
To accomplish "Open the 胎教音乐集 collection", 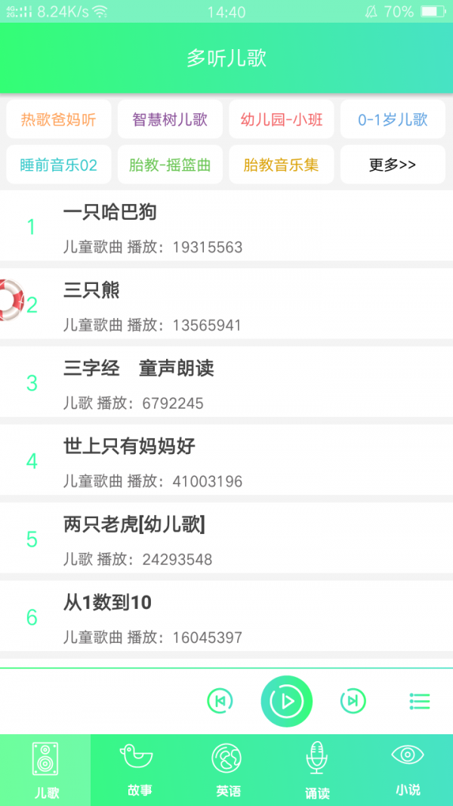I will pos(281,164).
